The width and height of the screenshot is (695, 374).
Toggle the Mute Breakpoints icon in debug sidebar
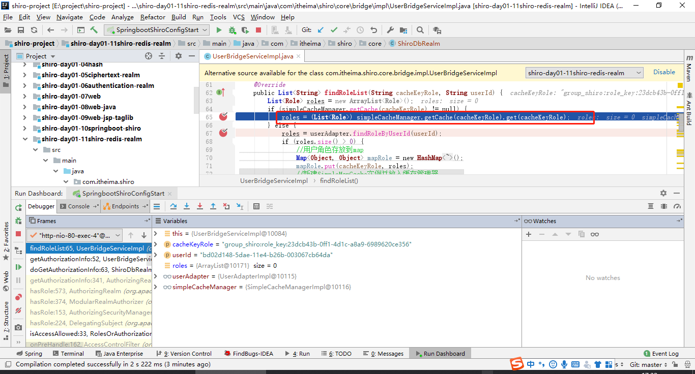(x=18, y=310)
